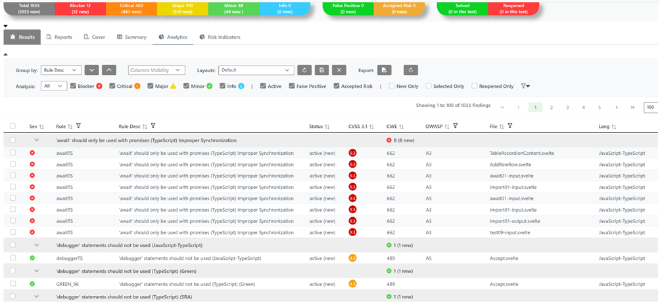
Task: Switch to the Analytics tab
Action: point(172,37)
